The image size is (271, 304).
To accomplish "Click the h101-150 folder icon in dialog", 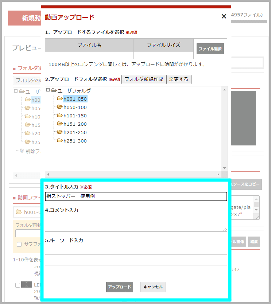I will coord(60,115).
